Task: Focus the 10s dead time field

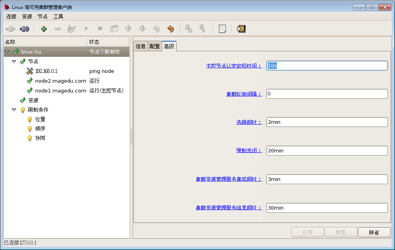Action: pos(327,66)
